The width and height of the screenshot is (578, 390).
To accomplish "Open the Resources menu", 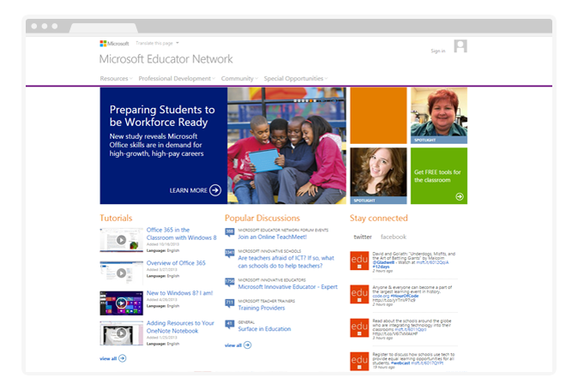I will (116, 79).
